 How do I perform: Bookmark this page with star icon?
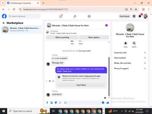pos(136,9)
